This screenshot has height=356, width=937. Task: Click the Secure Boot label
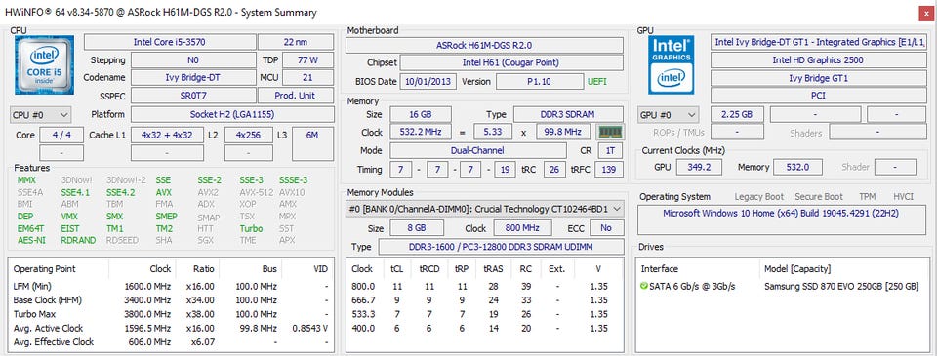click(819, 196)
